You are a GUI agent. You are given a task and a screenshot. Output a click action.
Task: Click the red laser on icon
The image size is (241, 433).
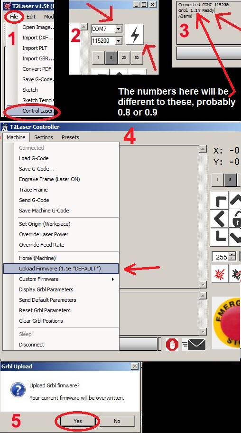click(220, 273)
